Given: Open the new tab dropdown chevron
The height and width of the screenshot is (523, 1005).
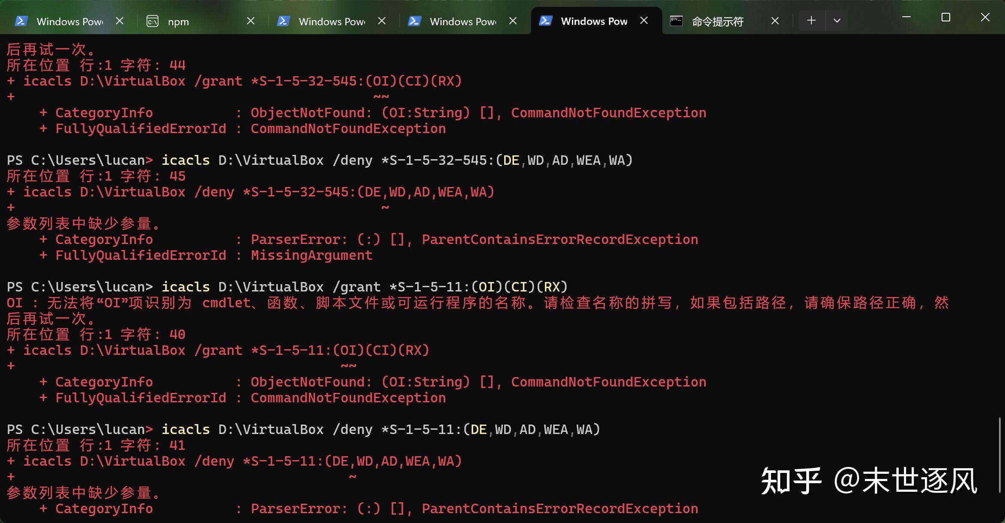Looking at the screenshot, I should (837, 20).
